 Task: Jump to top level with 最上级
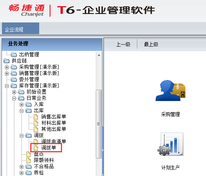pos(151,44)
